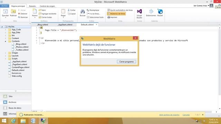Open search with Buscar binoculars

pos(83,11)
